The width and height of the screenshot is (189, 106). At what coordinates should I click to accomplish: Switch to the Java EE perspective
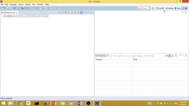point(160,8)
